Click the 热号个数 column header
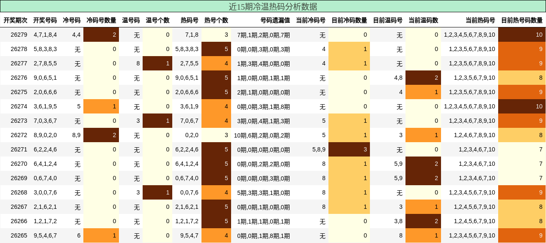The image size is (546, 243). click(216, 20)
